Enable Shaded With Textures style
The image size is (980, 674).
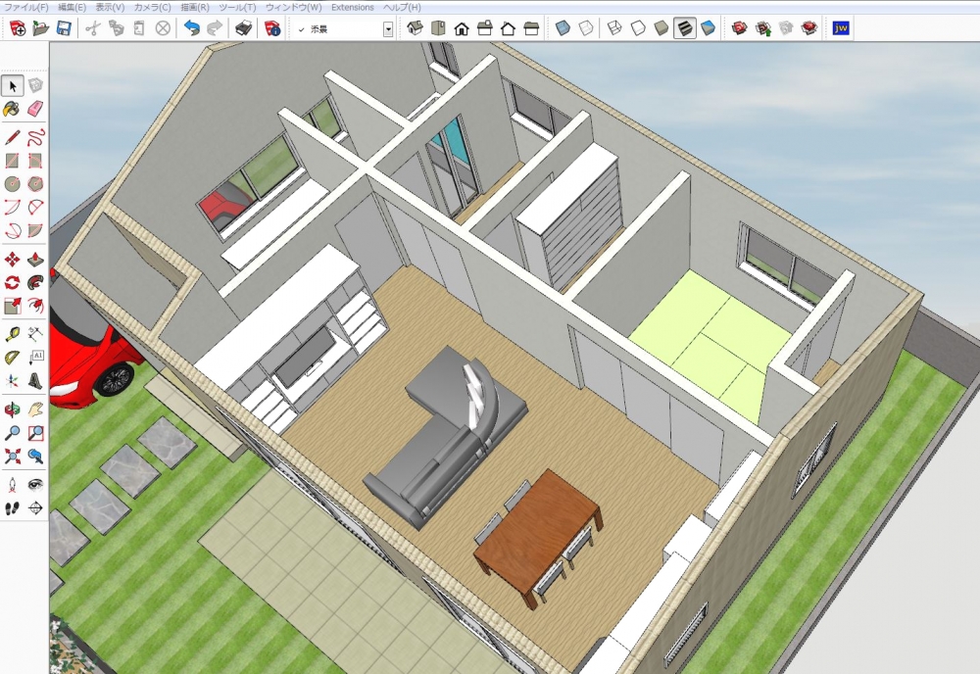(684, 28)
